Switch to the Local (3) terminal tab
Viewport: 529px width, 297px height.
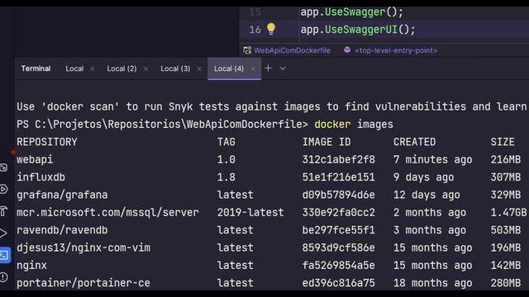(x=175, y=68)
